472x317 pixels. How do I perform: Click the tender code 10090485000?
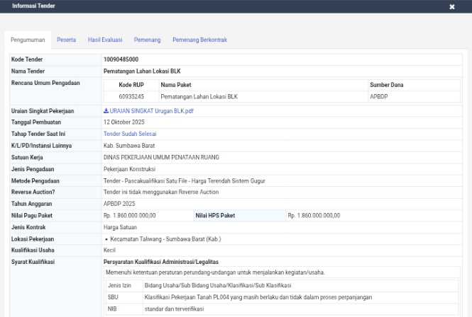coord(121,59)
